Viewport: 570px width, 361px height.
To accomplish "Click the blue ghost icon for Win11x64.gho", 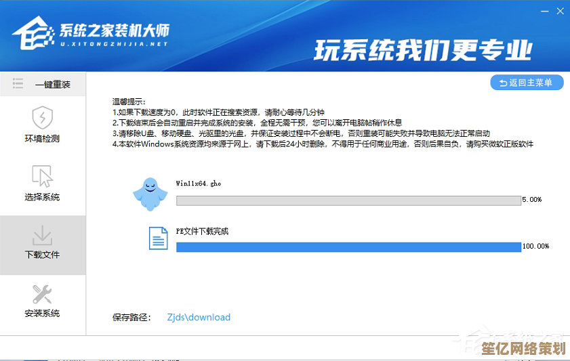I will pos(148,193).
